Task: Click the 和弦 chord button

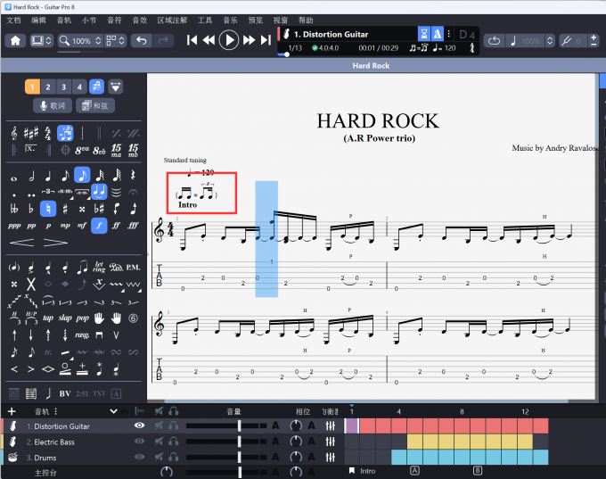Action: pos(95,105)
